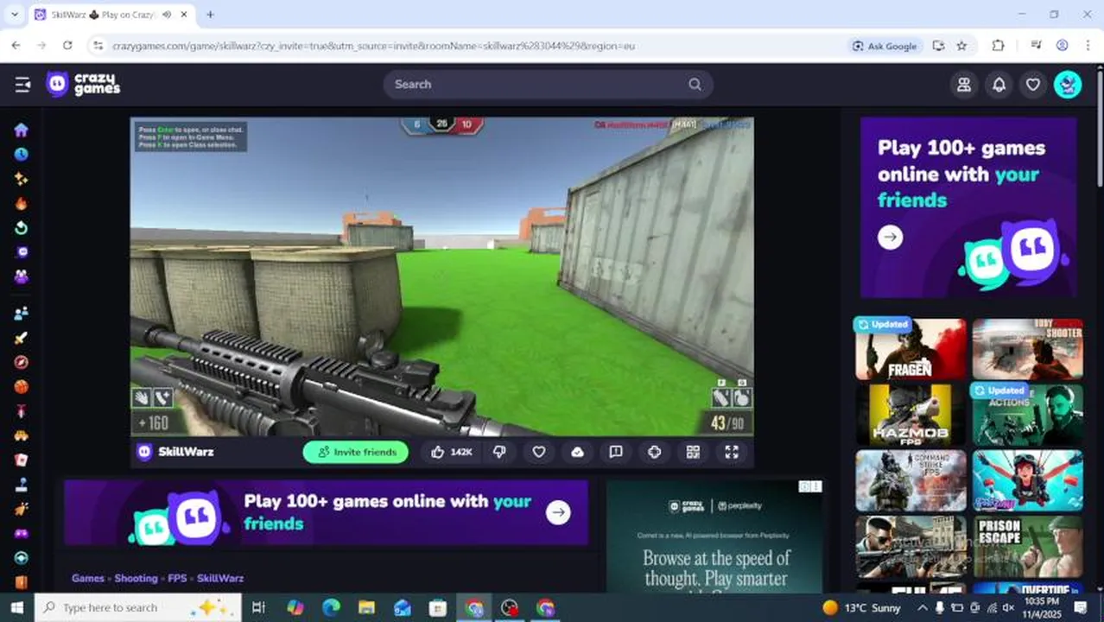Select the SkillWarz browser tab
Screen dimensions: 1104x622
[x=111, y=15]
